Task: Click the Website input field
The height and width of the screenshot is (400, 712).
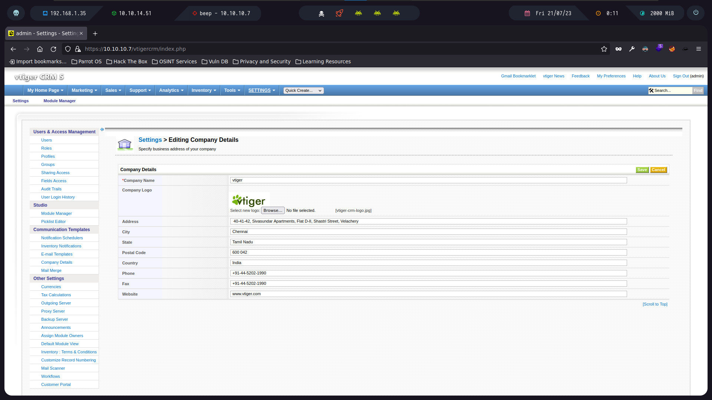Action: pyautogui.click(x=428, y=294)
